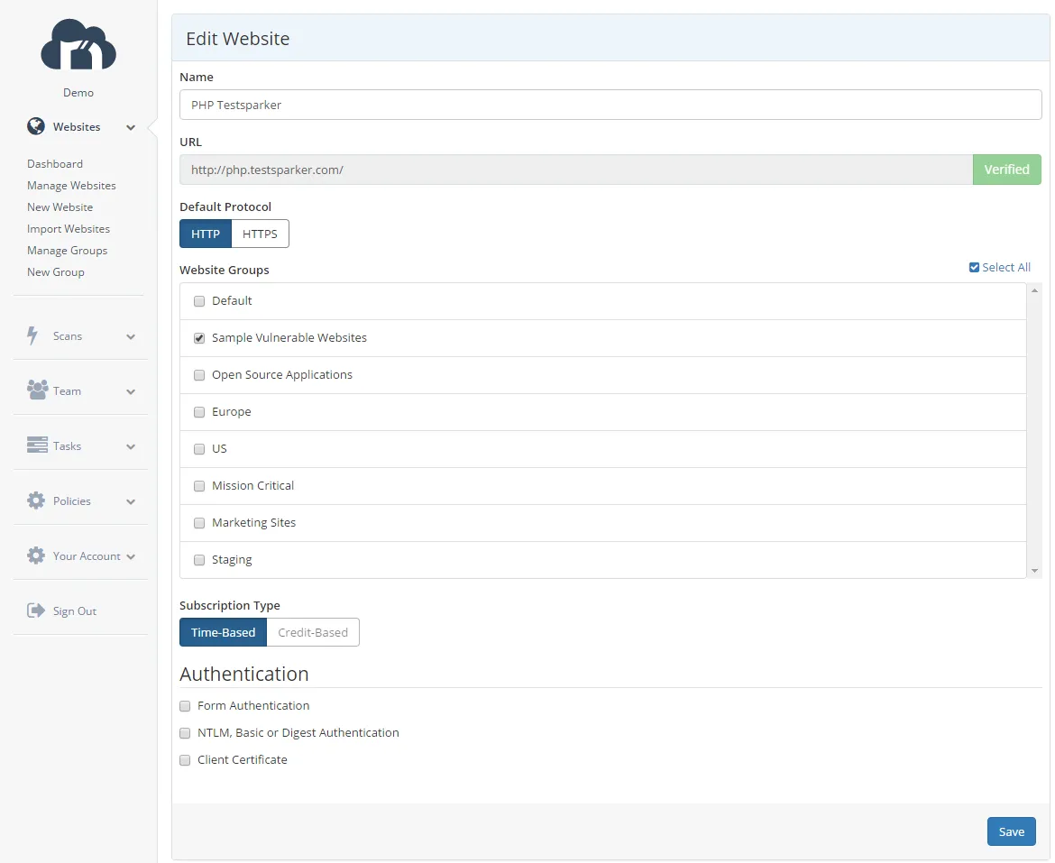The width and height of the screenshot is (1055, 863).
Task: Expand the Team section
Action: click(x=130, y=390)
